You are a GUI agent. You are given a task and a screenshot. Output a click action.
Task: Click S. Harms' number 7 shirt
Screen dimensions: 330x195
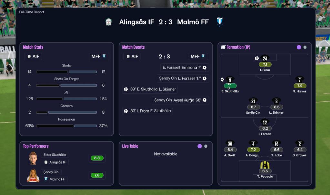click(300, 80)
